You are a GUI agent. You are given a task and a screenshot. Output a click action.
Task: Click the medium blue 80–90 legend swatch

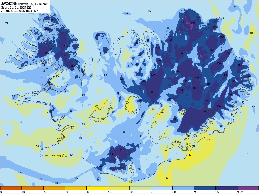click(183, 188)
